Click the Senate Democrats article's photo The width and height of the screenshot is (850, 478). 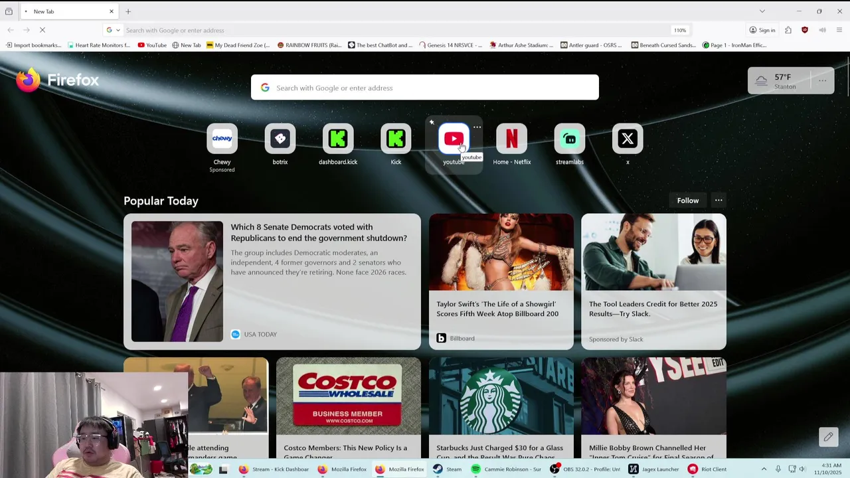(x=177, y=281)
